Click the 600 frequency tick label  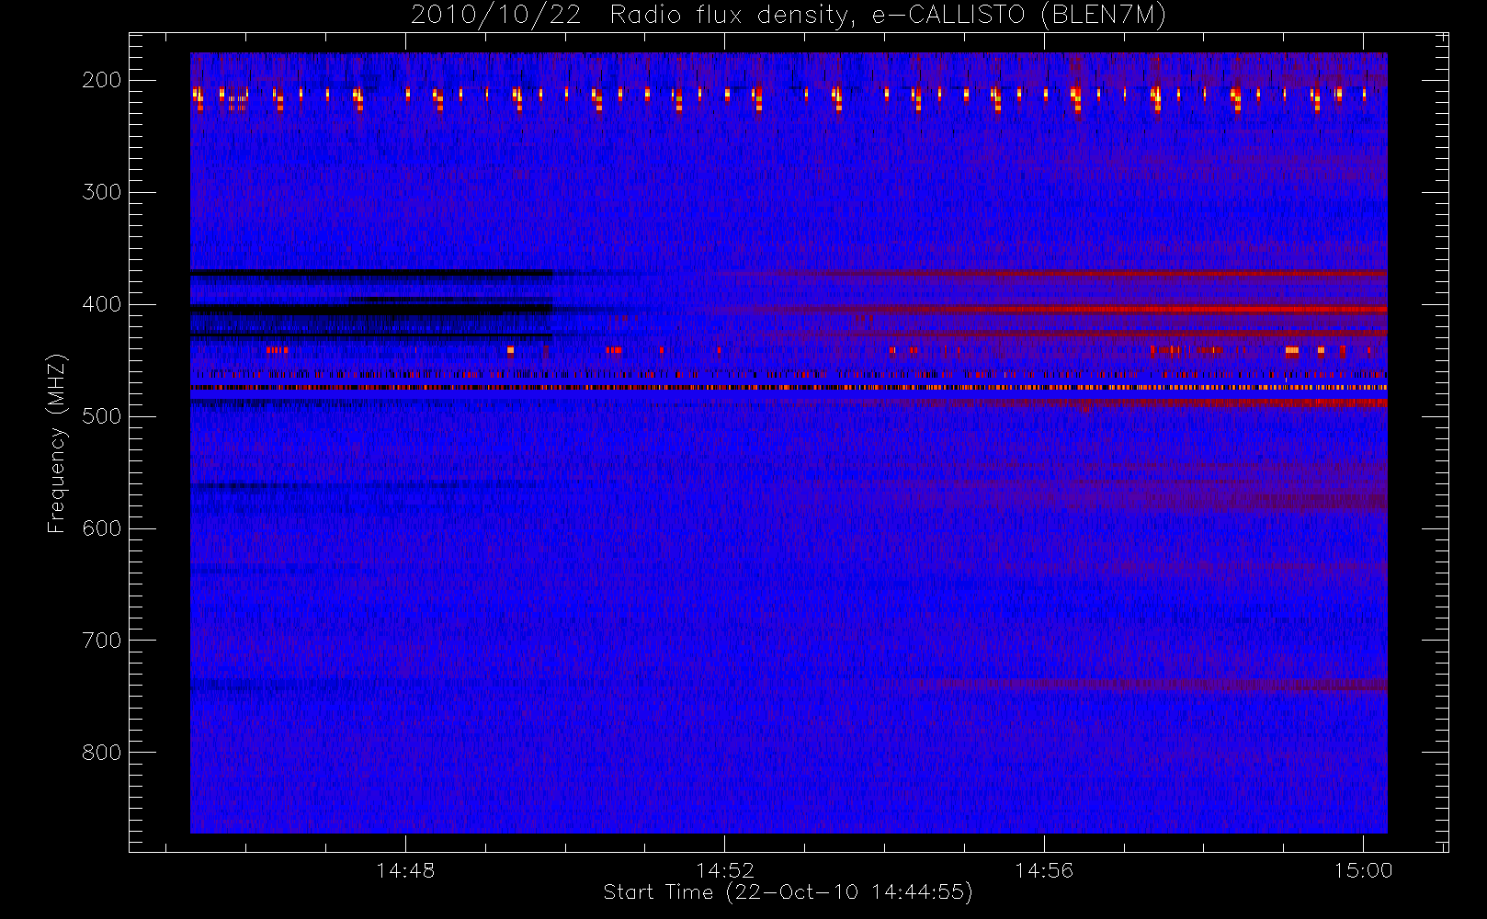102,528
